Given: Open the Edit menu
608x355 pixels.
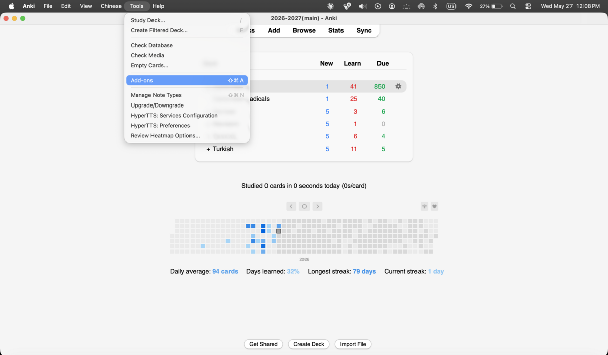Looking at the screenshot, I should click(66, 6).
